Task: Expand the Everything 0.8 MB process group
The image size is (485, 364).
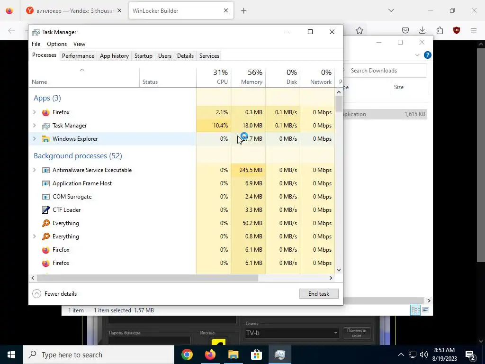Action: point(34,237)
